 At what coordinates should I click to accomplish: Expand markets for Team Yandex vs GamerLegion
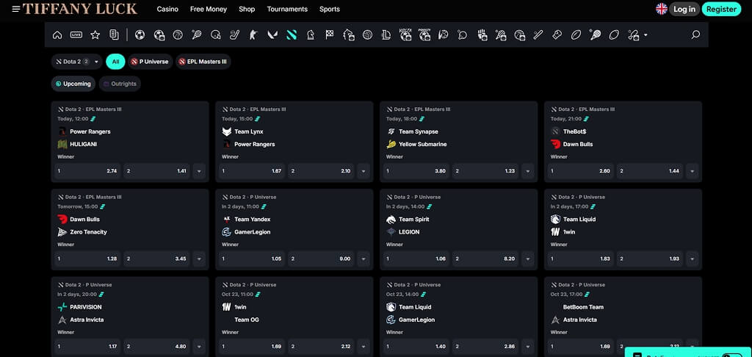point(364,259)
